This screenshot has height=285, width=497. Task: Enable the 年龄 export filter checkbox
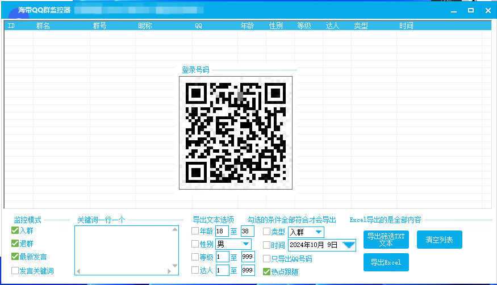(195, 231)
